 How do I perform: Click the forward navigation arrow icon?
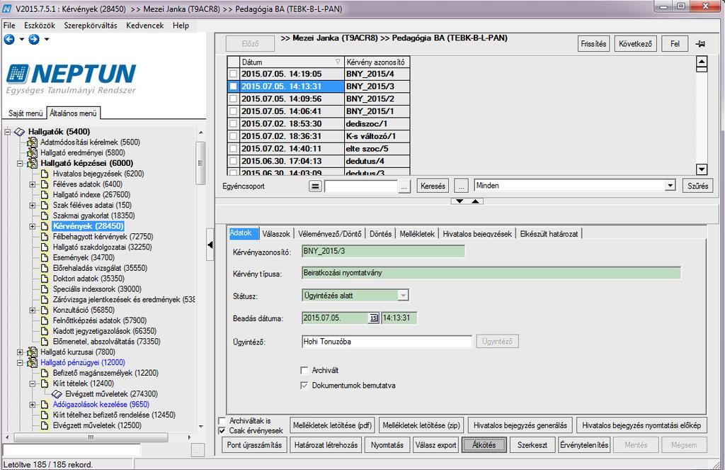[34, 40]
